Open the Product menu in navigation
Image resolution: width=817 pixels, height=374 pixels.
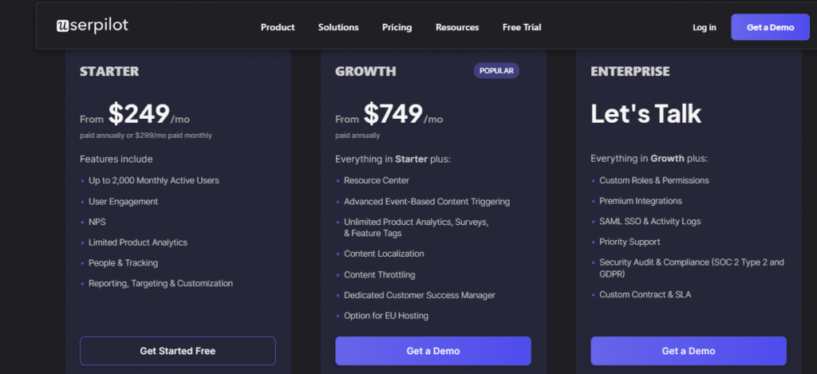[278, 27]
